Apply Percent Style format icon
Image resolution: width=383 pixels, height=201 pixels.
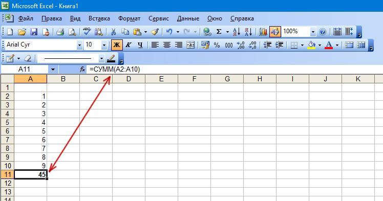217,45
